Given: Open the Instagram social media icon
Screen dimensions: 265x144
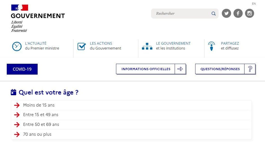Looking at the screenshot, I should (x=249, y=13).
